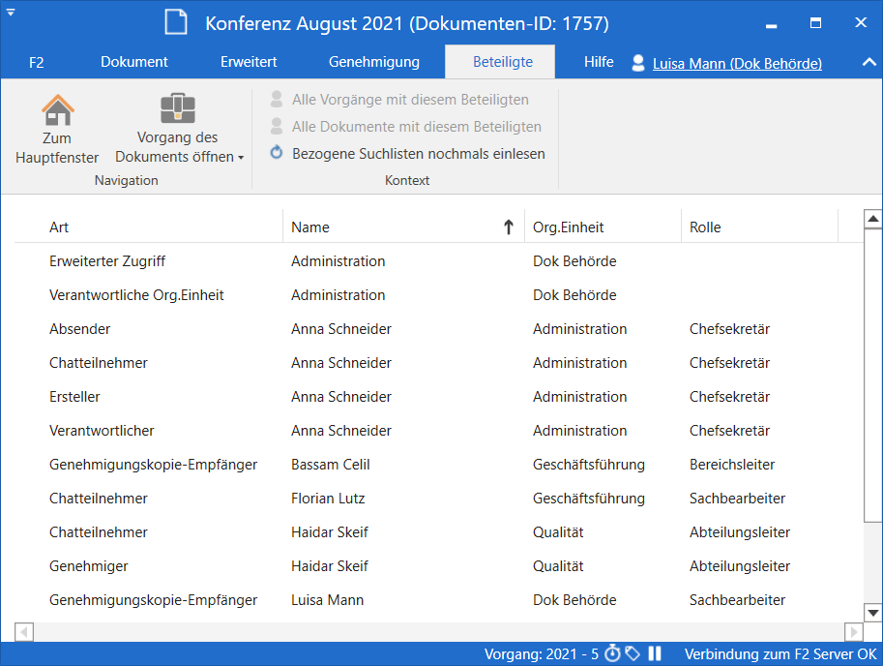883x666 pixels.
Task: Click the Zum Hauptfenster house icon
Action: pyautogui.click(x=57, y=109)
